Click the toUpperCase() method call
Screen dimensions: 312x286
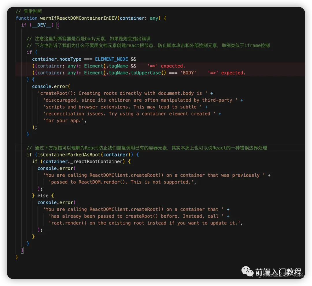pyautogui.click(x=148, y=73)
